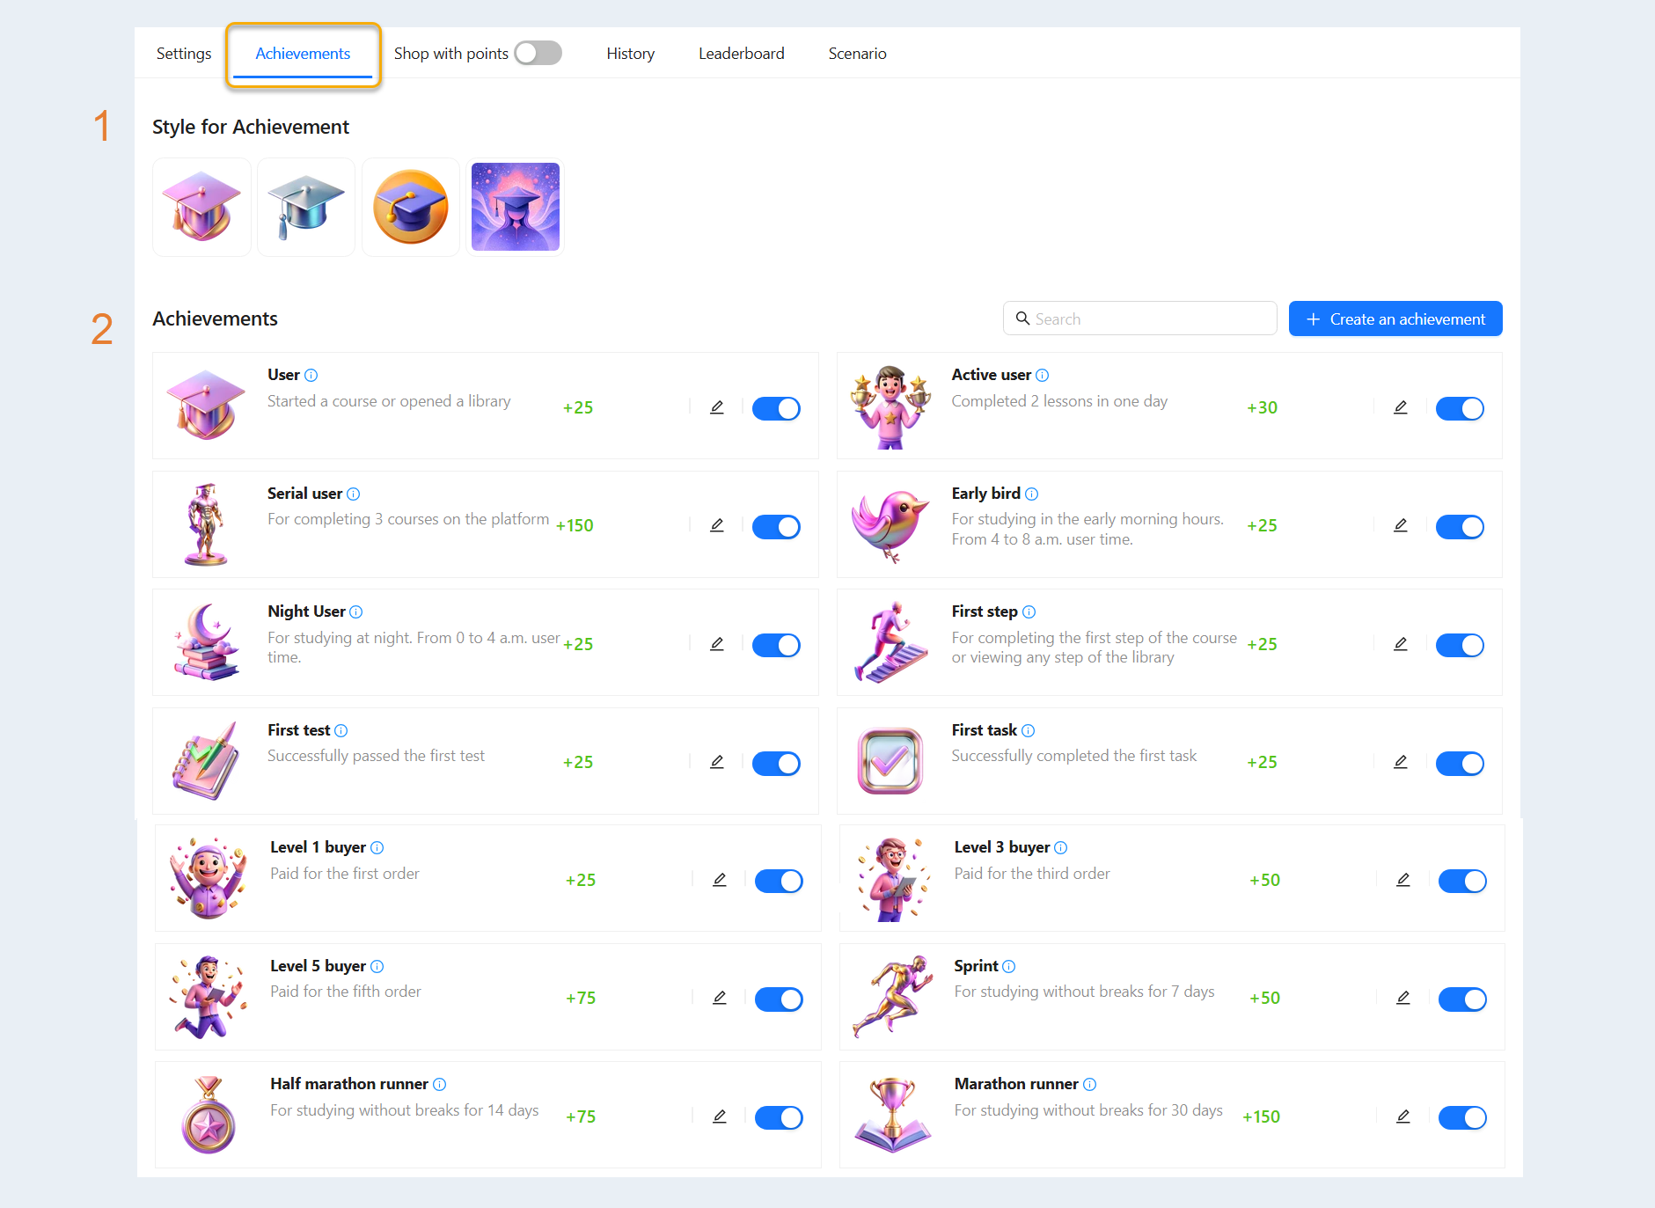Edit the Level 3 buyer achievement
Screen dimensions: 1655x1208
(x=1403, y=880)
